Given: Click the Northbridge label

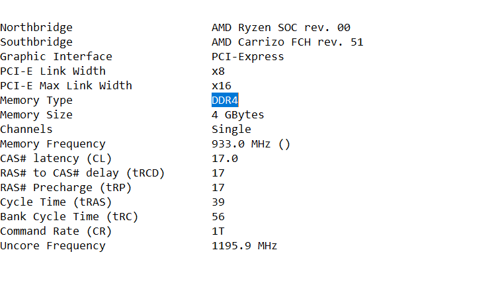Looking at the screenshot, I should coord(36,28).
